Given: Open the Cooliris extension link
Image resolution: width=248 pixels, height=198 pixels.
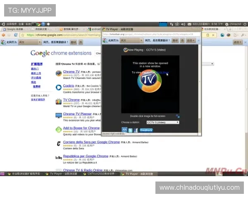Looking at the screenshot, I should (x=69, y=86).
